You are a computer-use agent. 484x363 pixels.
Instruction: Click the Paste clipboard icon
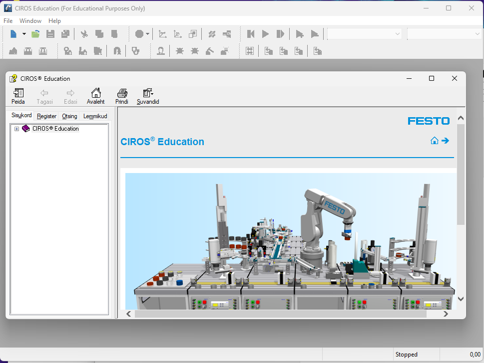(114, 34)
